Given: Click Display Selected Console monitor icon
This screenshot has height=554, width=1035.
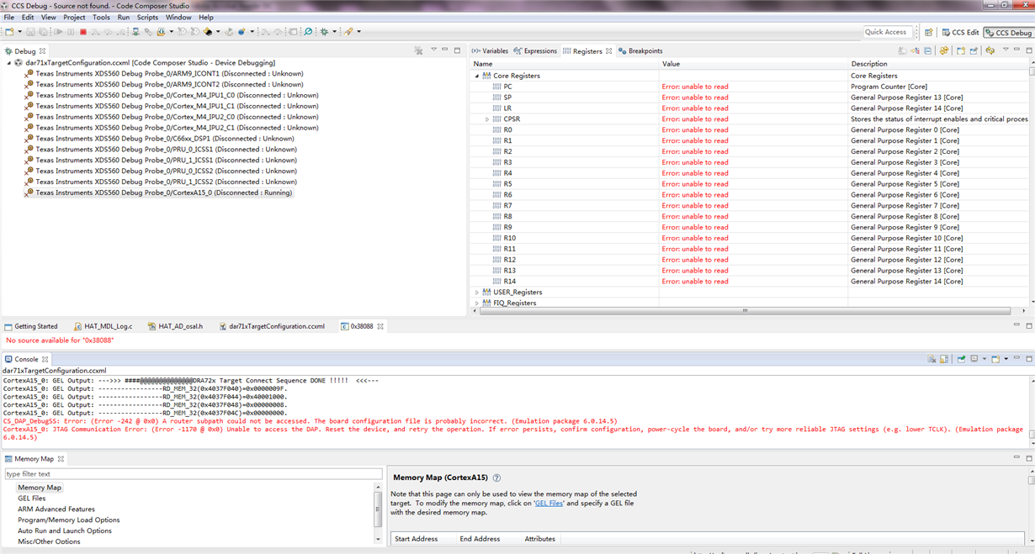Looking at the screenshot, I should pyautogui.click(x=974, y=359).
